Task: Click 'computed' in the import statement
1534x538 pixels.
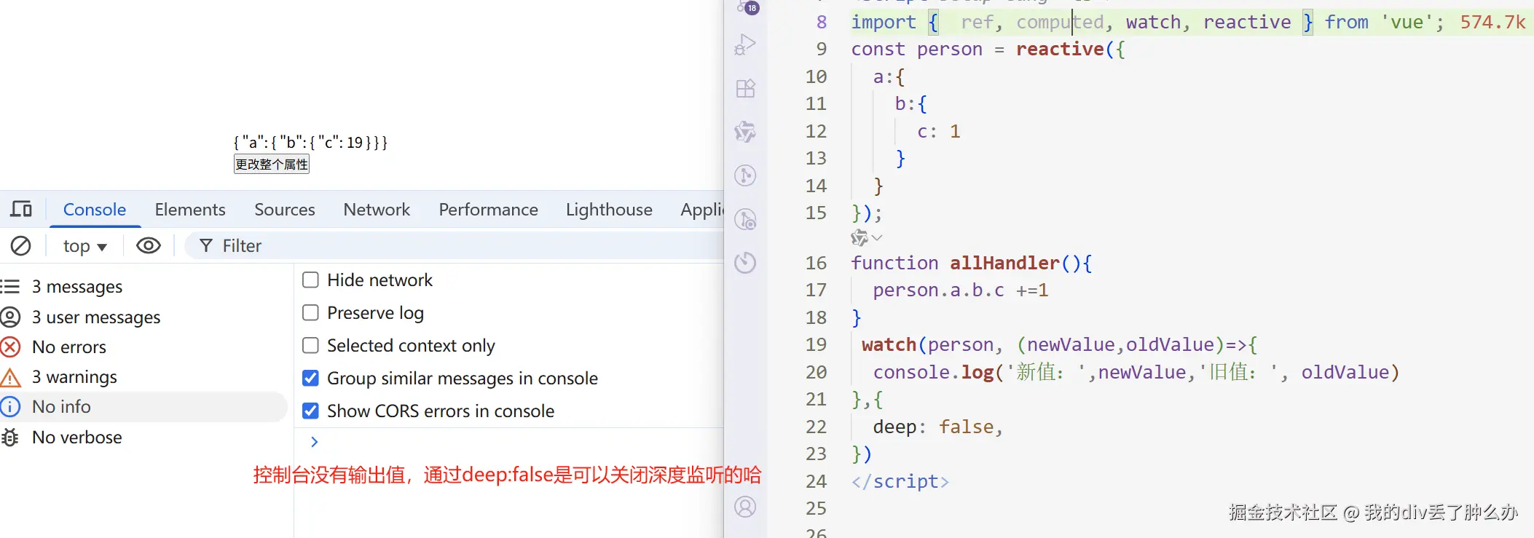Action: (1060, 23)
